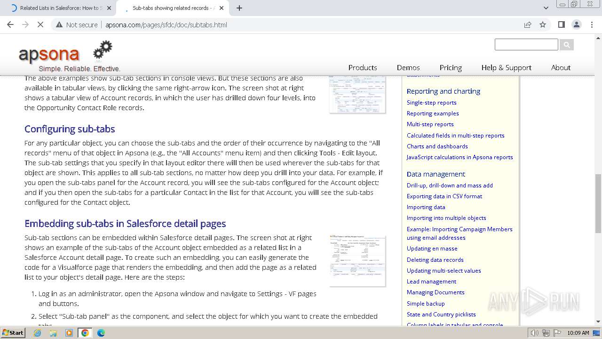Screen dimensions: 602x339
Task: Open Updating en masse link
Action: coord(432,248)
